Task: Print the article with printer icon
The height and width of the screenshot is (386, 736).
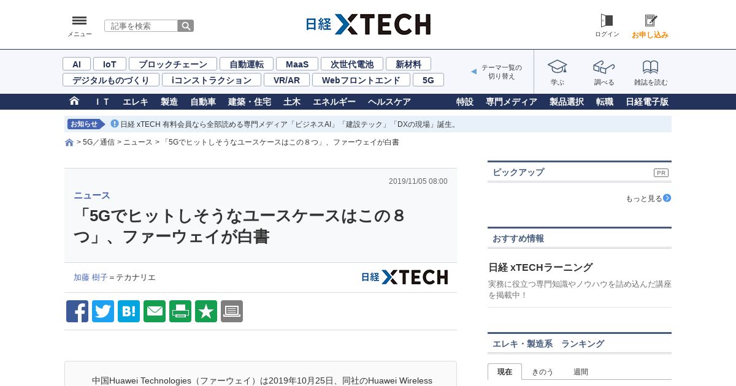Action: click(x=180, y=311)
